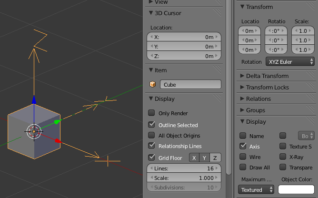The width and height of the screenshot is (318, 198).
Task: Open the XYZ Euler rotation dropdown
Action: 290,62
